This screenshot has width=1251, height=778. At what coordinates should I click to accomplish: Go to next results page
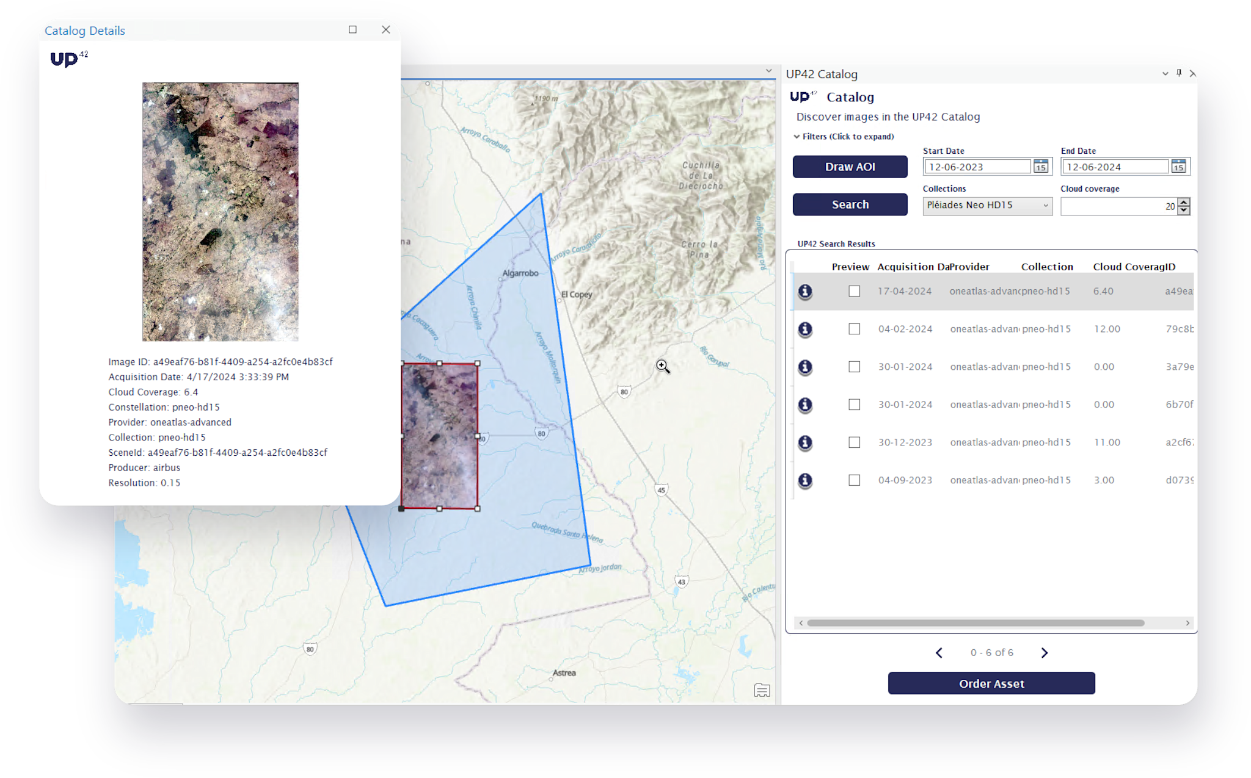pos(1044,653)
